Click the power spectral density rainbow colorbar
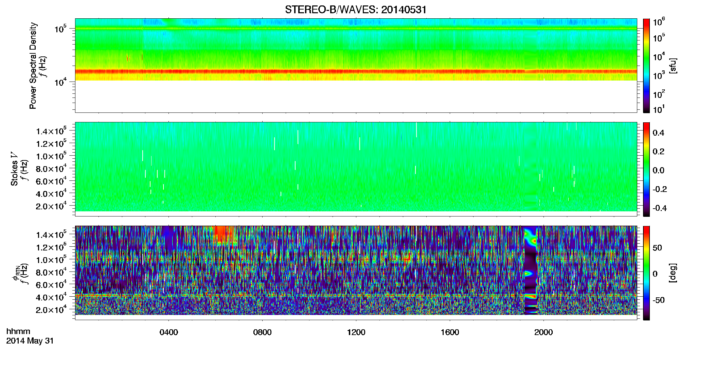 click(646, 66)
